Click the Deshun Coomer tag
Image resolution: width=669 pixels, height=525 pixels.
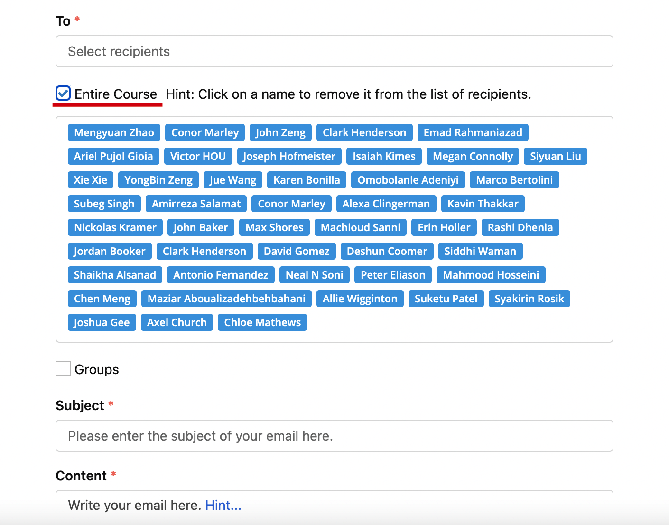(x=387, y=251)
